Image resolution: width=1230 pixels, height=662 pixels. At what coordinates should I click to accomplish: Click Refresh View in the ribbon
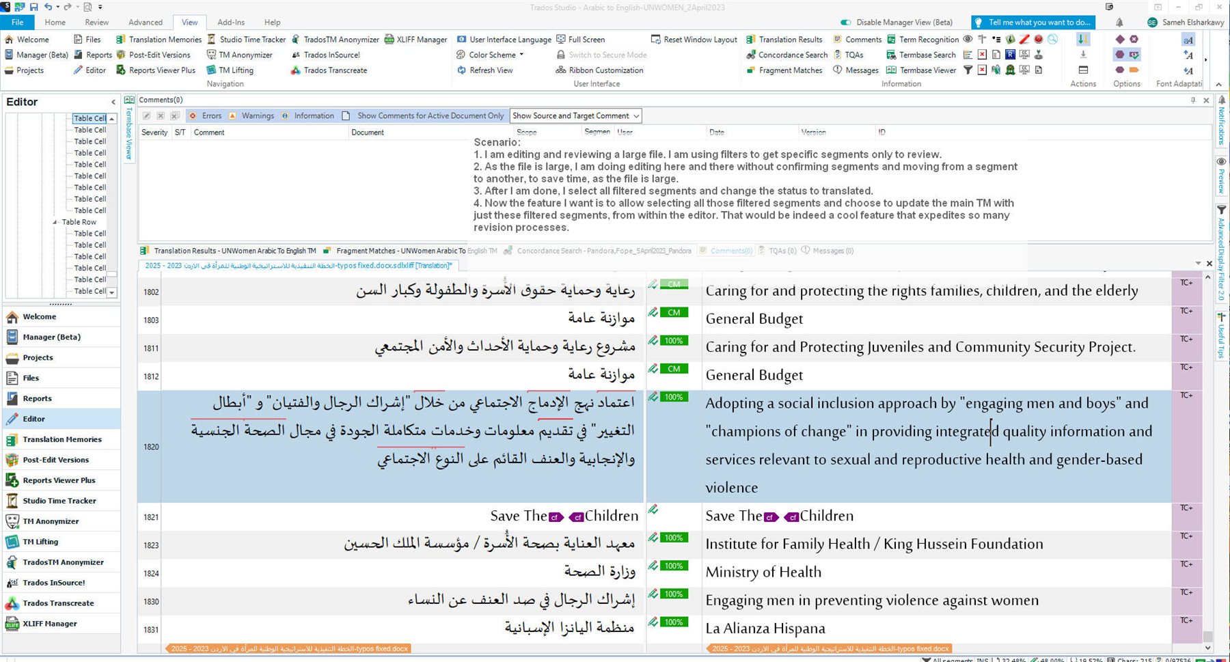(484, 70)
